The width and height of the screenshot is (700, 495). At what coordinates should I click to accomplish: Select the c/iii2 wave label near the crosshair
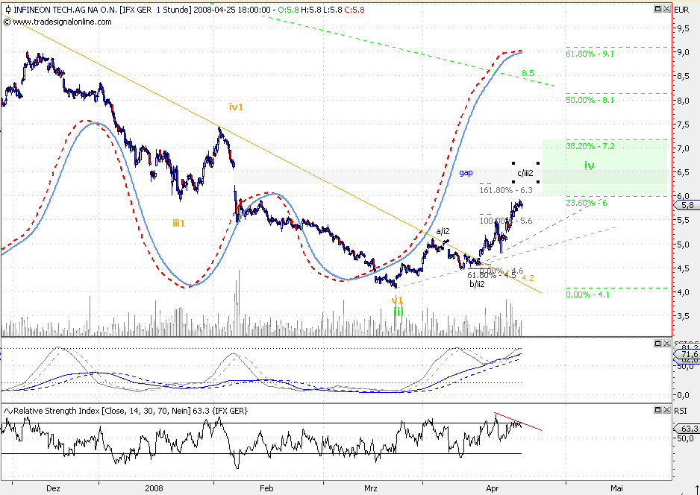[x=525, y=172]
